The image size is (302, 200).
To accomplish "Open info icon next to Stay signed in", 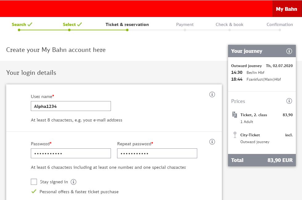I will pyautogui.click(x=73, y=182).
